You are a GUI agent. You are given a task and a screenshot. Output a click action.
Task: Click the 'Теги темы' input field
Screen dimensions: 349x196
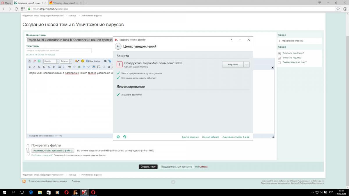[58, 51]
